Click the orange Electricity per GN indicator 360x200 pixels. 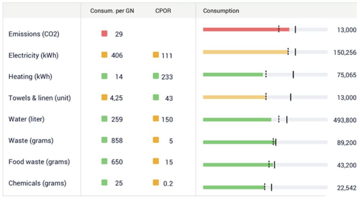click(x=104, y=55)
